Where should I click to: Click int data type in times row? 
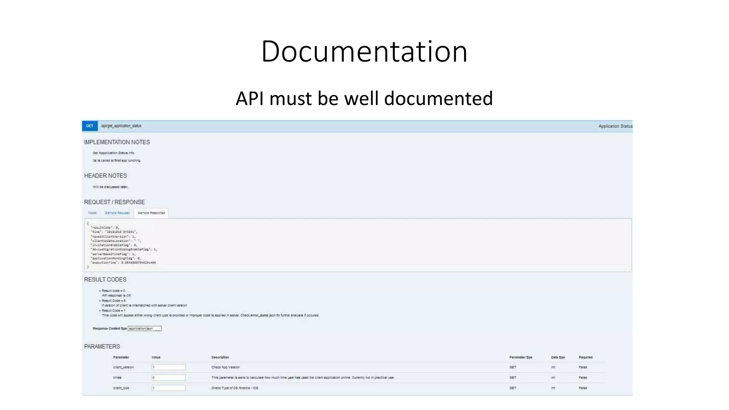[553, 378]
